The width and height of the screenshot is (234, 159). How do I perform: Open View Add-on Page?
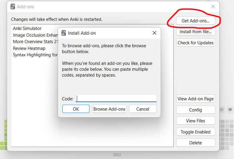coord(195,99)
